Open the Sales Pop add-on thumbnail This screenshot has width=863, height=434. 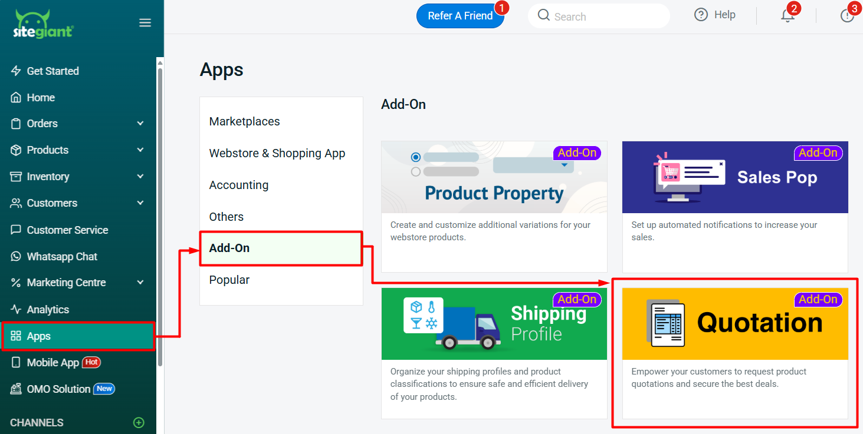pyautogui.click(x=734, y=177)
